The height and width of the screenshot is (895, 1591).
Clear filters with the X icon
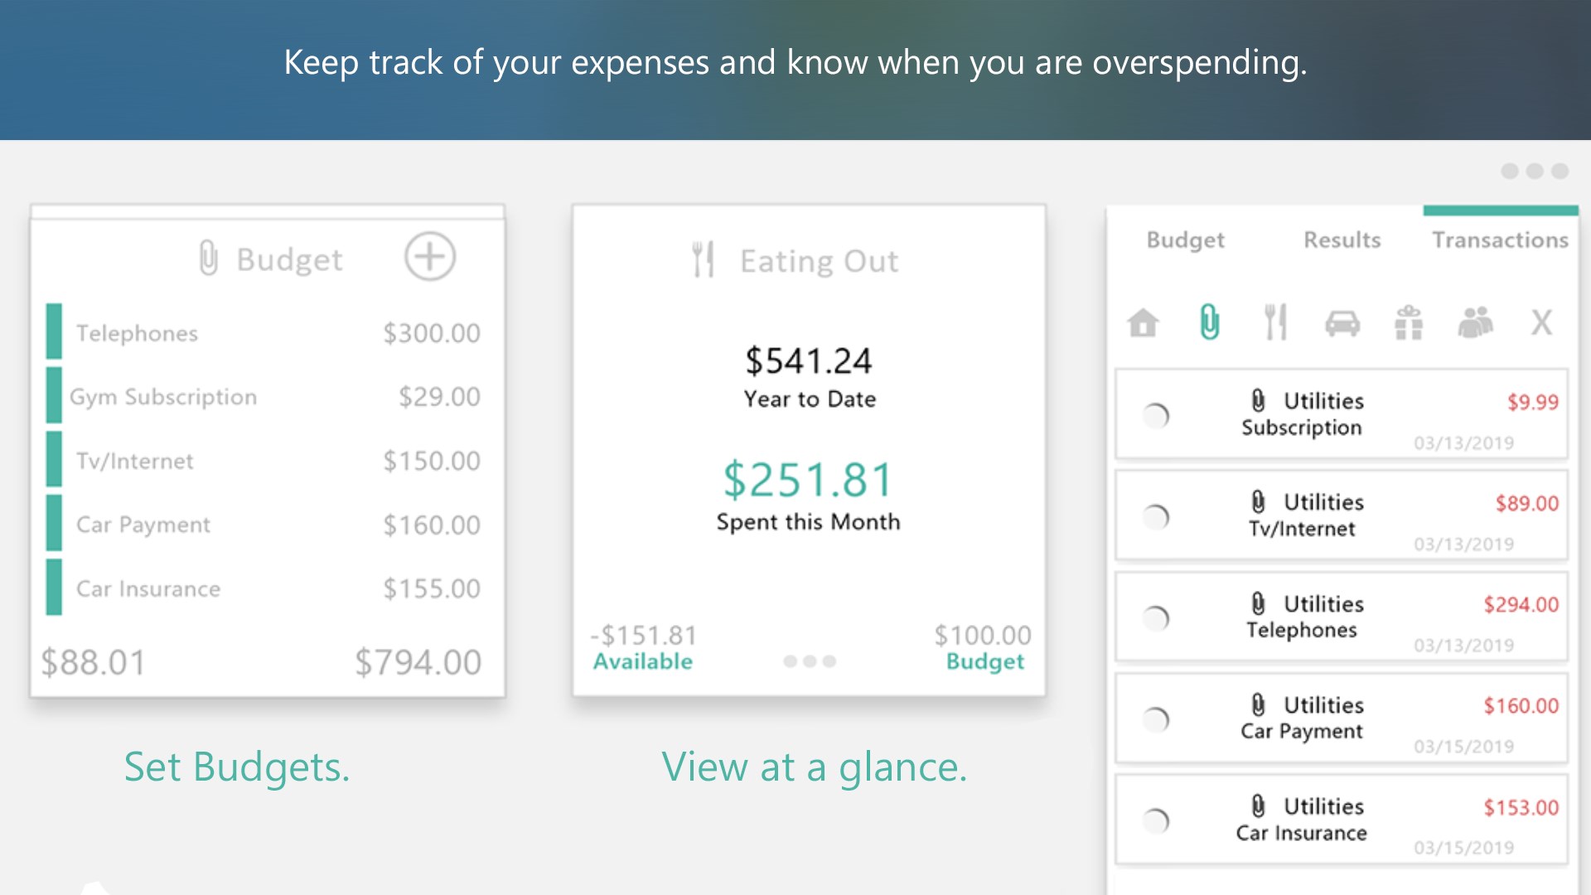[1541, 322]
